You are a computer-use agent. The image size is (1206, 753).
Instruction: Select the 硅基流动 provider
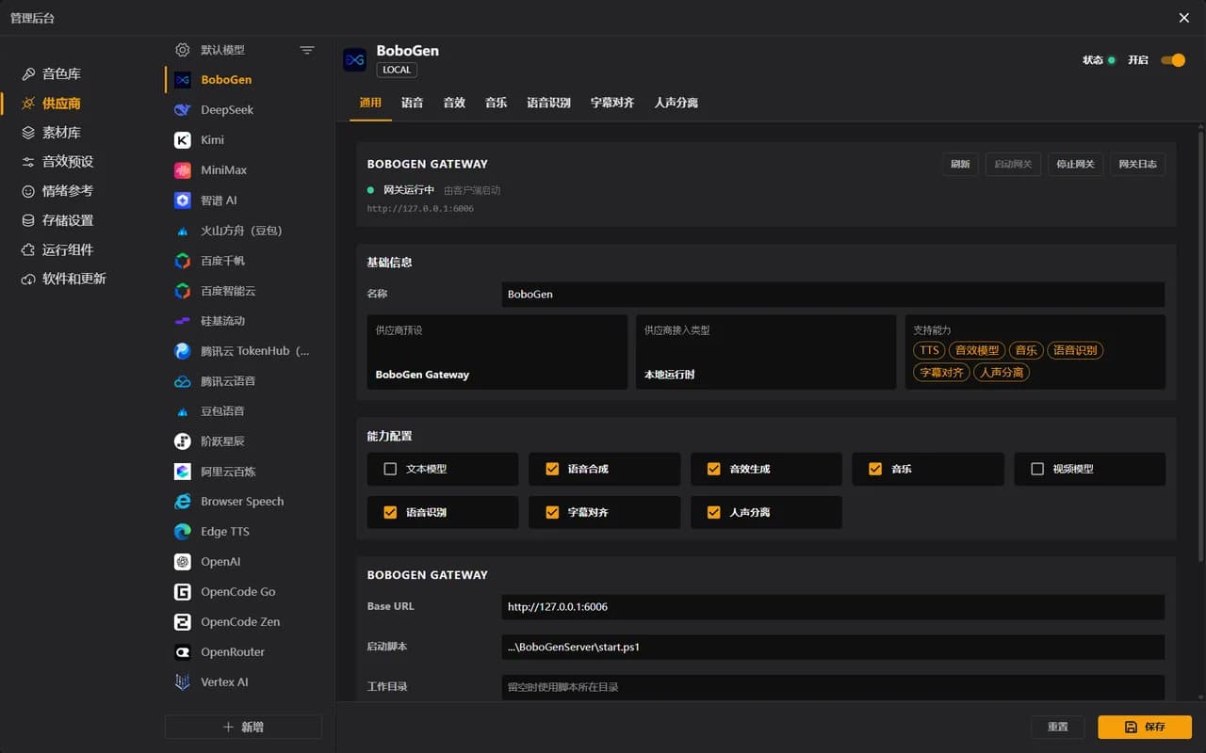243,321
